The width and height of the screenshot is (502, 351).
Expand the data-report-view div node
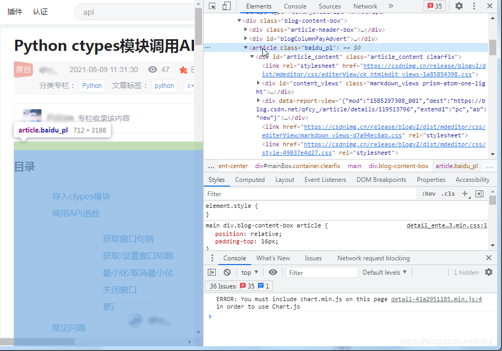pos(258,101)
